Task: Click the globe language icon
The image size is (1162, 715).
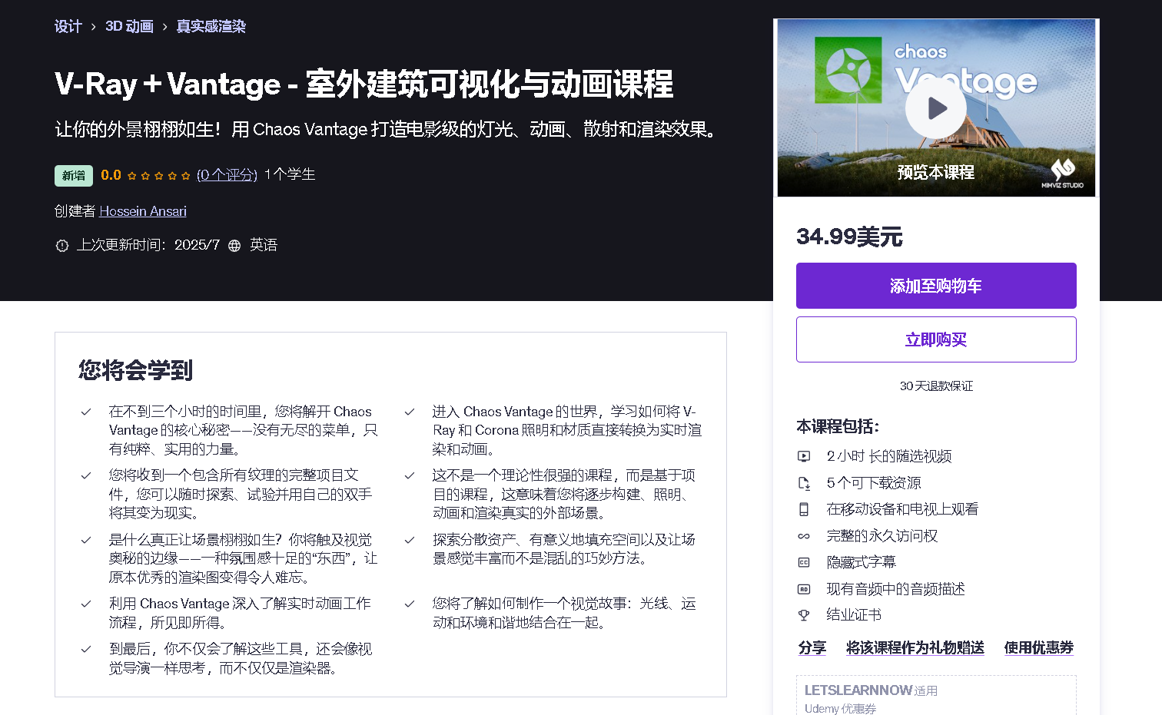Action: click(x=234, y=246)
